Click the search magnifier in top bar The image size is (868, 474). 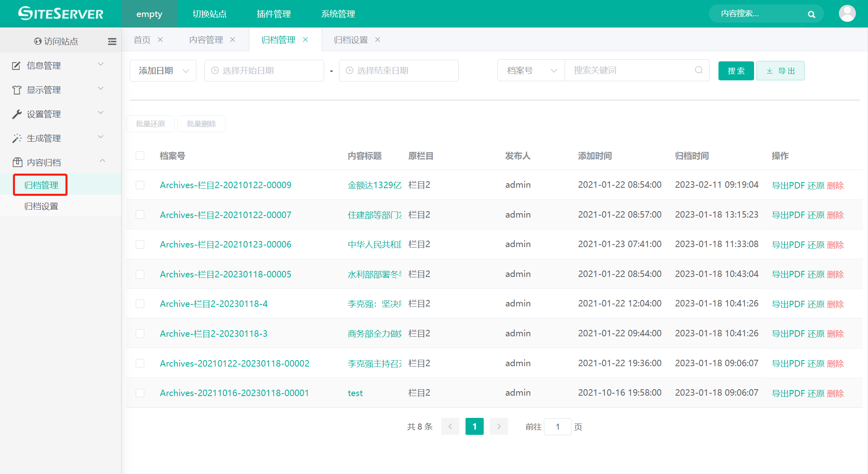(811, 15)
